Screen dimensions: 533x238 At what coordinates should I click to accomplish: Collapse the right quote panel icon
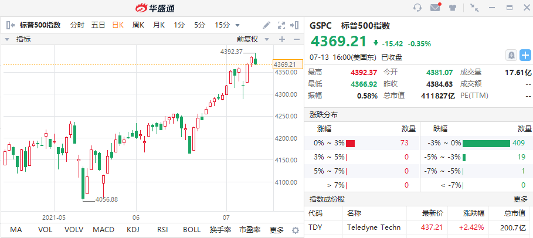coord(294,25)
